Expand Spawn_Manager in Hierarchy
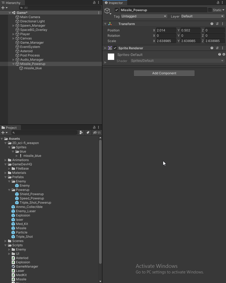This screenshot has width=226, height=283. [x=13, y=26]
